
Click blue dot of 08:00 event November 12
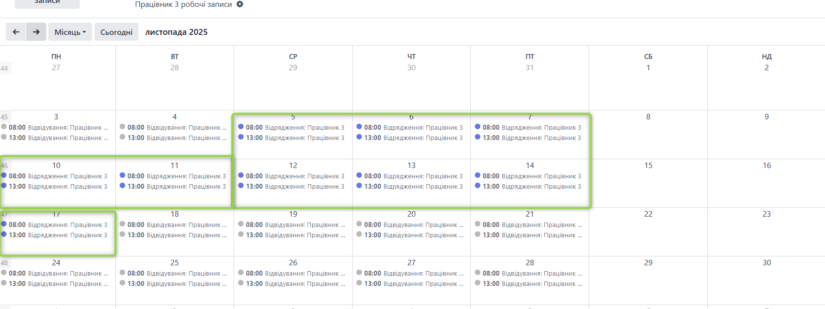click(241, 175)
